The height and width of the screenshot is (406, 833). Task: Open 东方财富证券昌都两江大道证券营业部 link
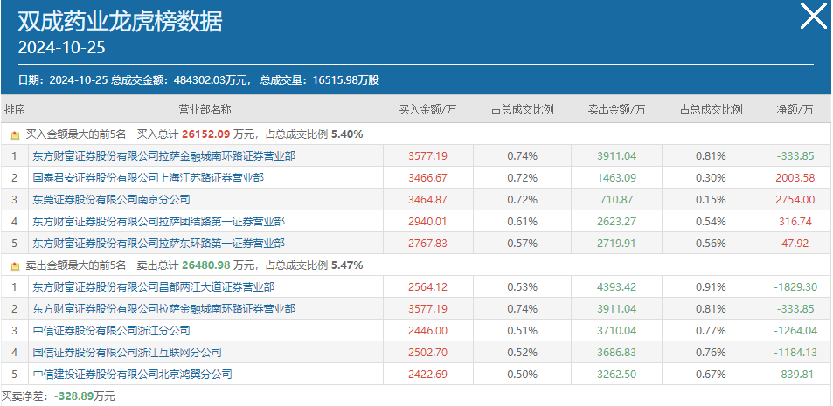coord(154,286)
